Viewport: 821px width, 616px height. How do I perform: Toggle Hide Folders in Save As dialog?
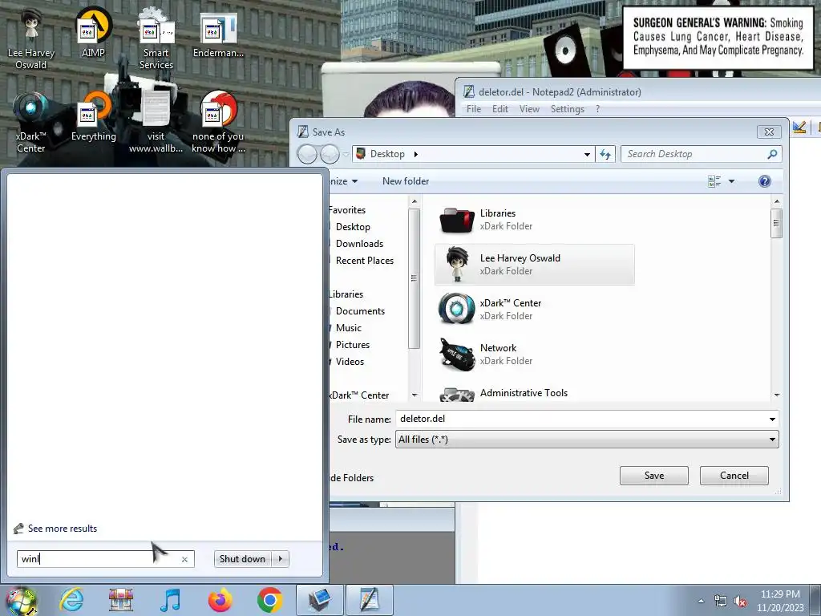(352, 478)
